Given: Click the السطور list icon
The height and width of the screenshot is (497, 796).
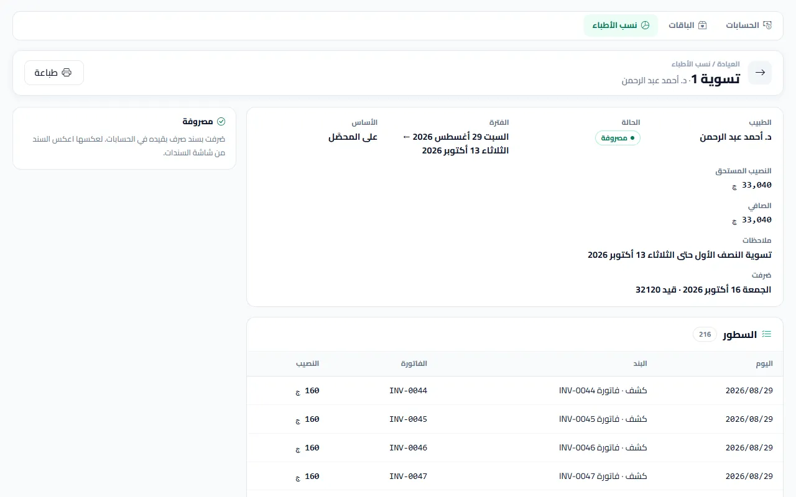Looking at the screenshot, I should click(767, 334).
